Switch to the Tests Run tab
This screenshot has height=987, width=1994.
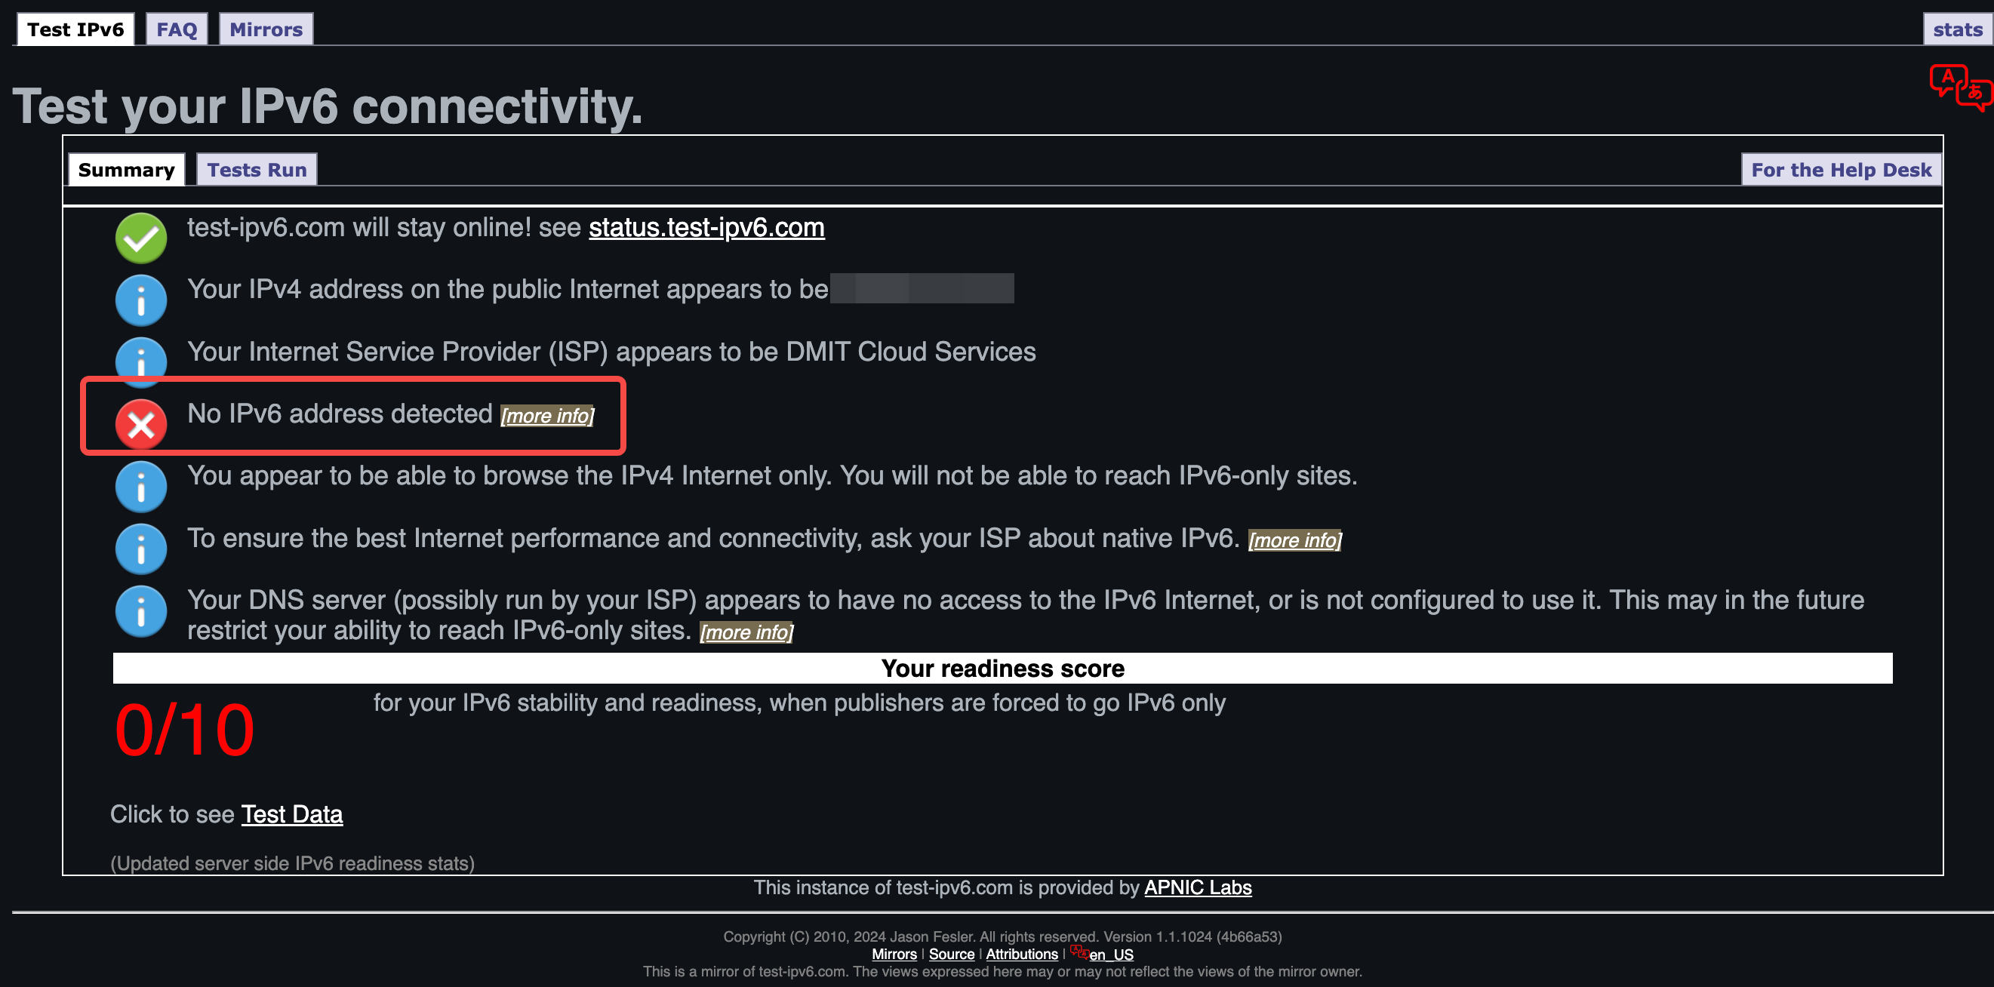(x=255, y=170)
